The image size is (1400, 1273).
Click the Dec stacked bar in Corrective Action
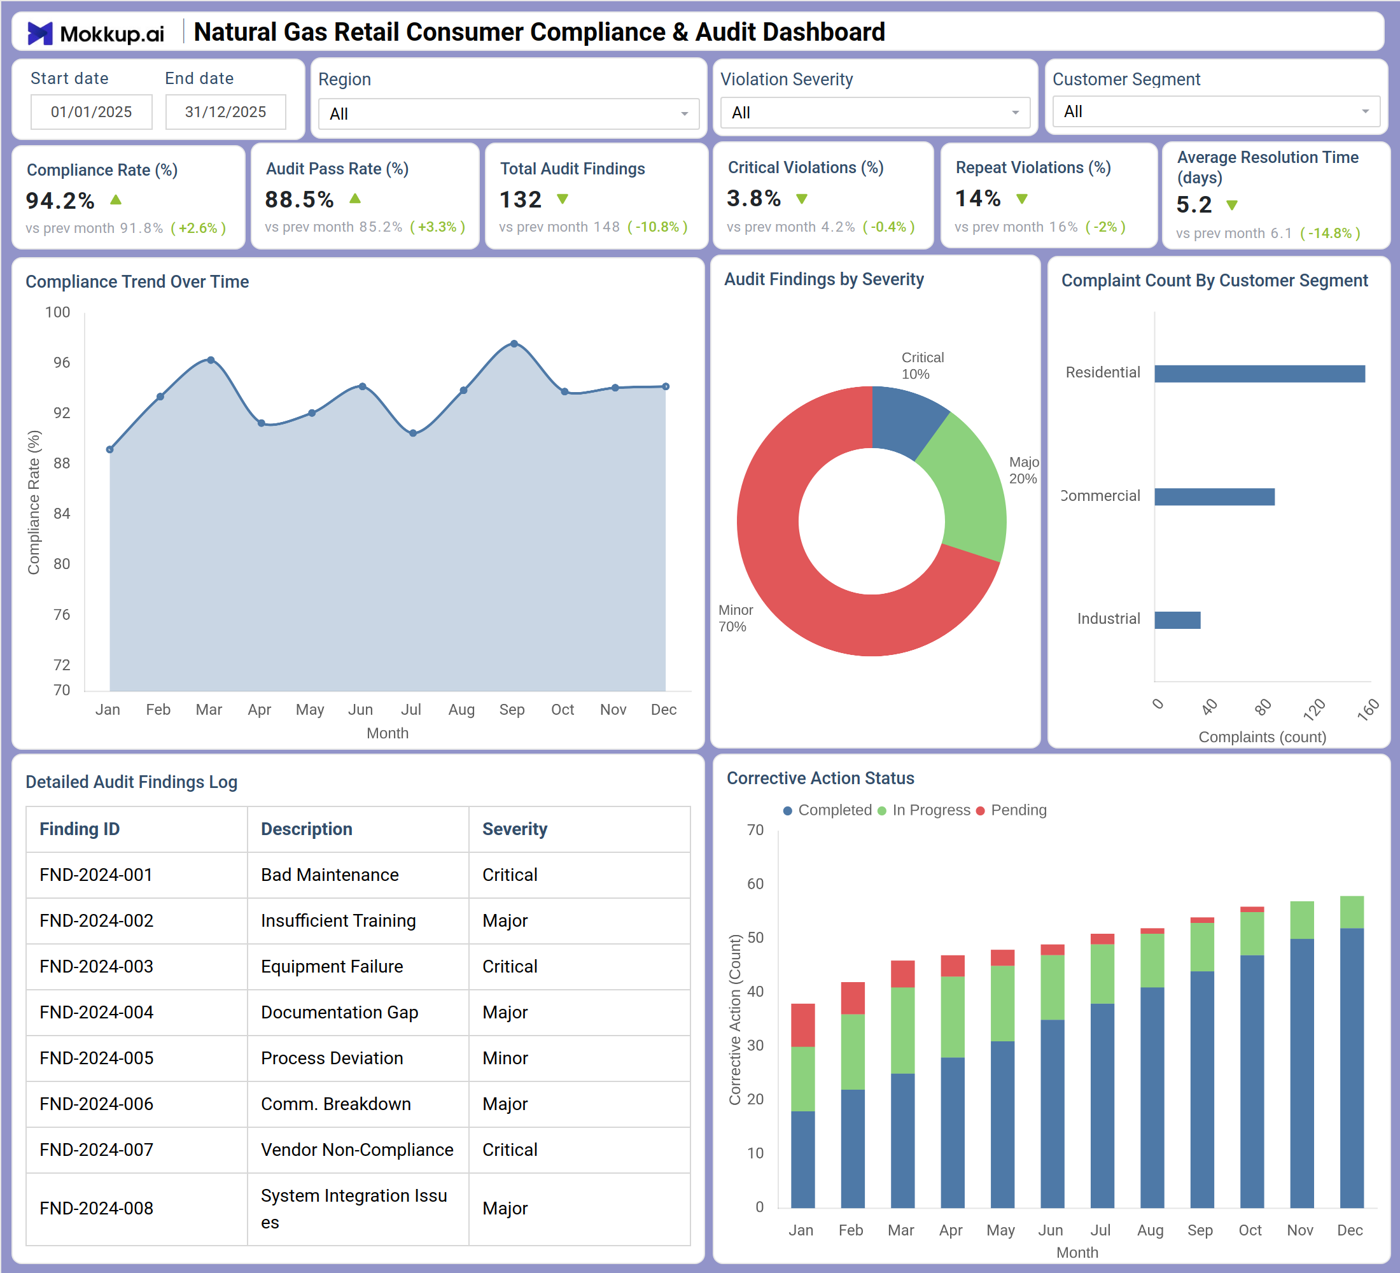tap(1352, 1052)
